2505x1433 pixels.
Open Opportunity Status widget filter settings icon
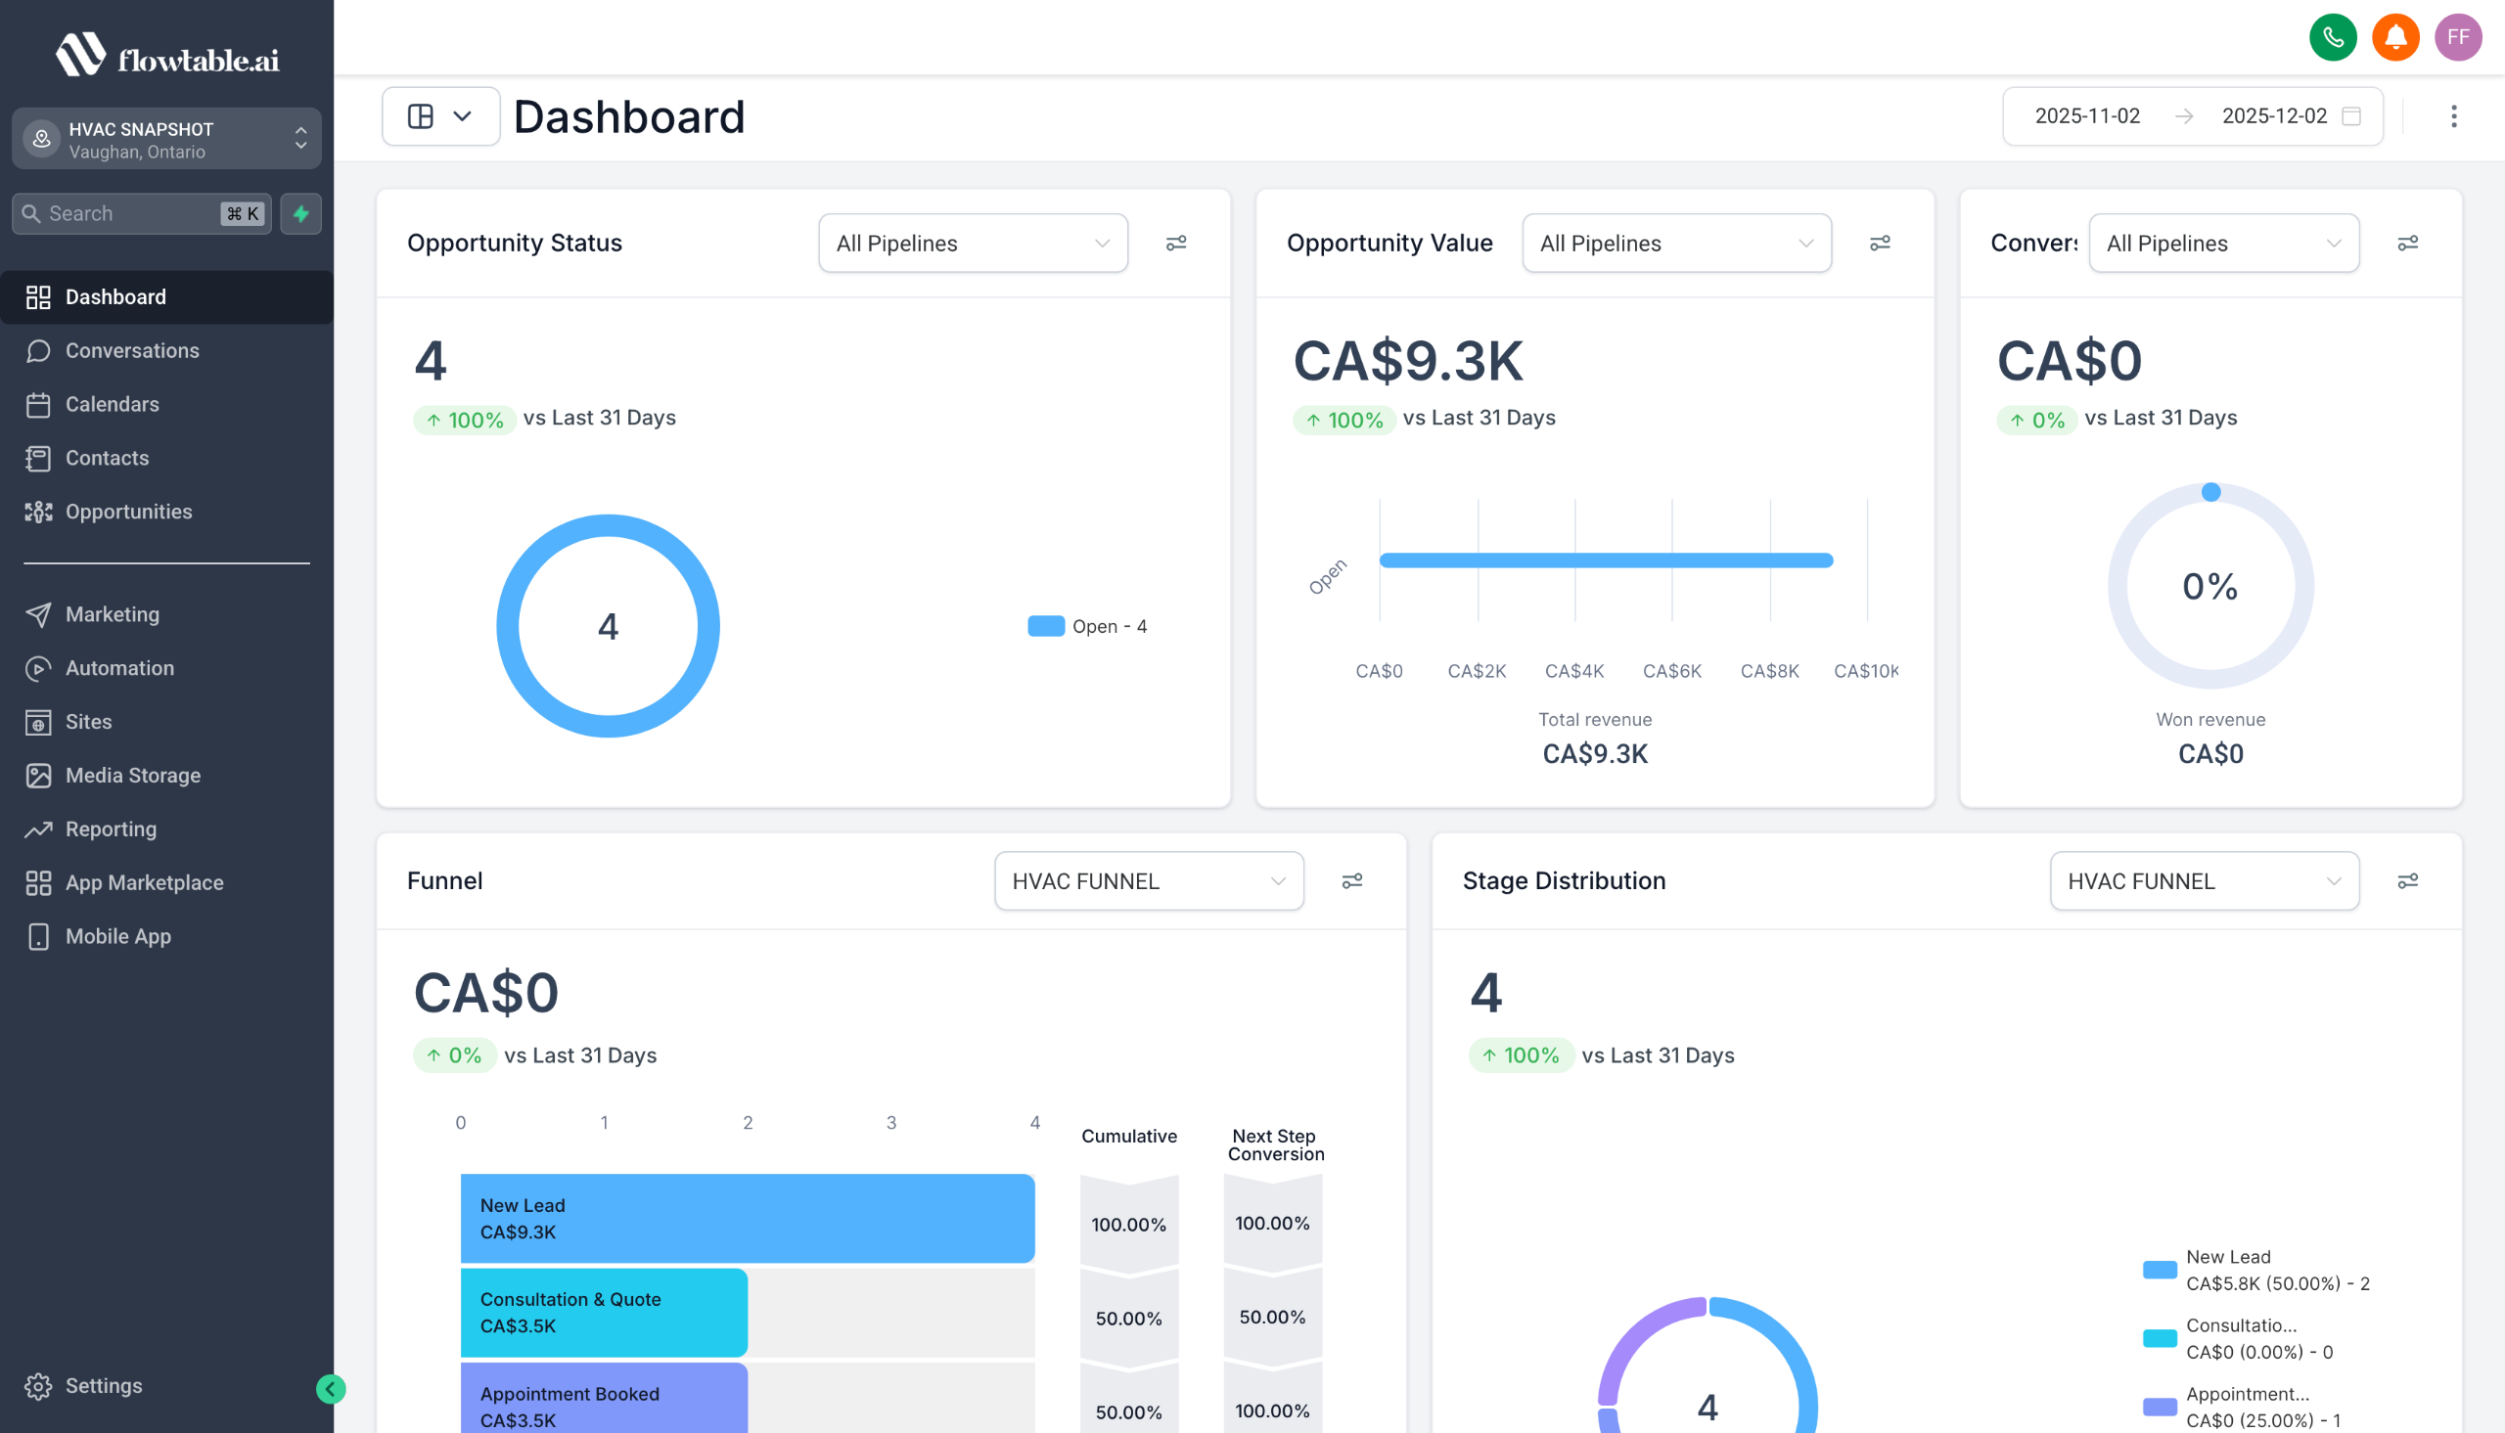1176,244
